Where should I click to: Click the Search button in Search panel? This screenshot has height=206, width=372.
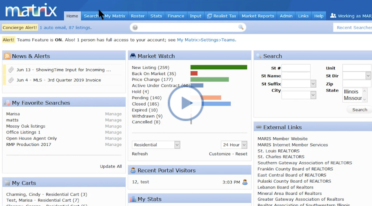click(x=360, y=110)
